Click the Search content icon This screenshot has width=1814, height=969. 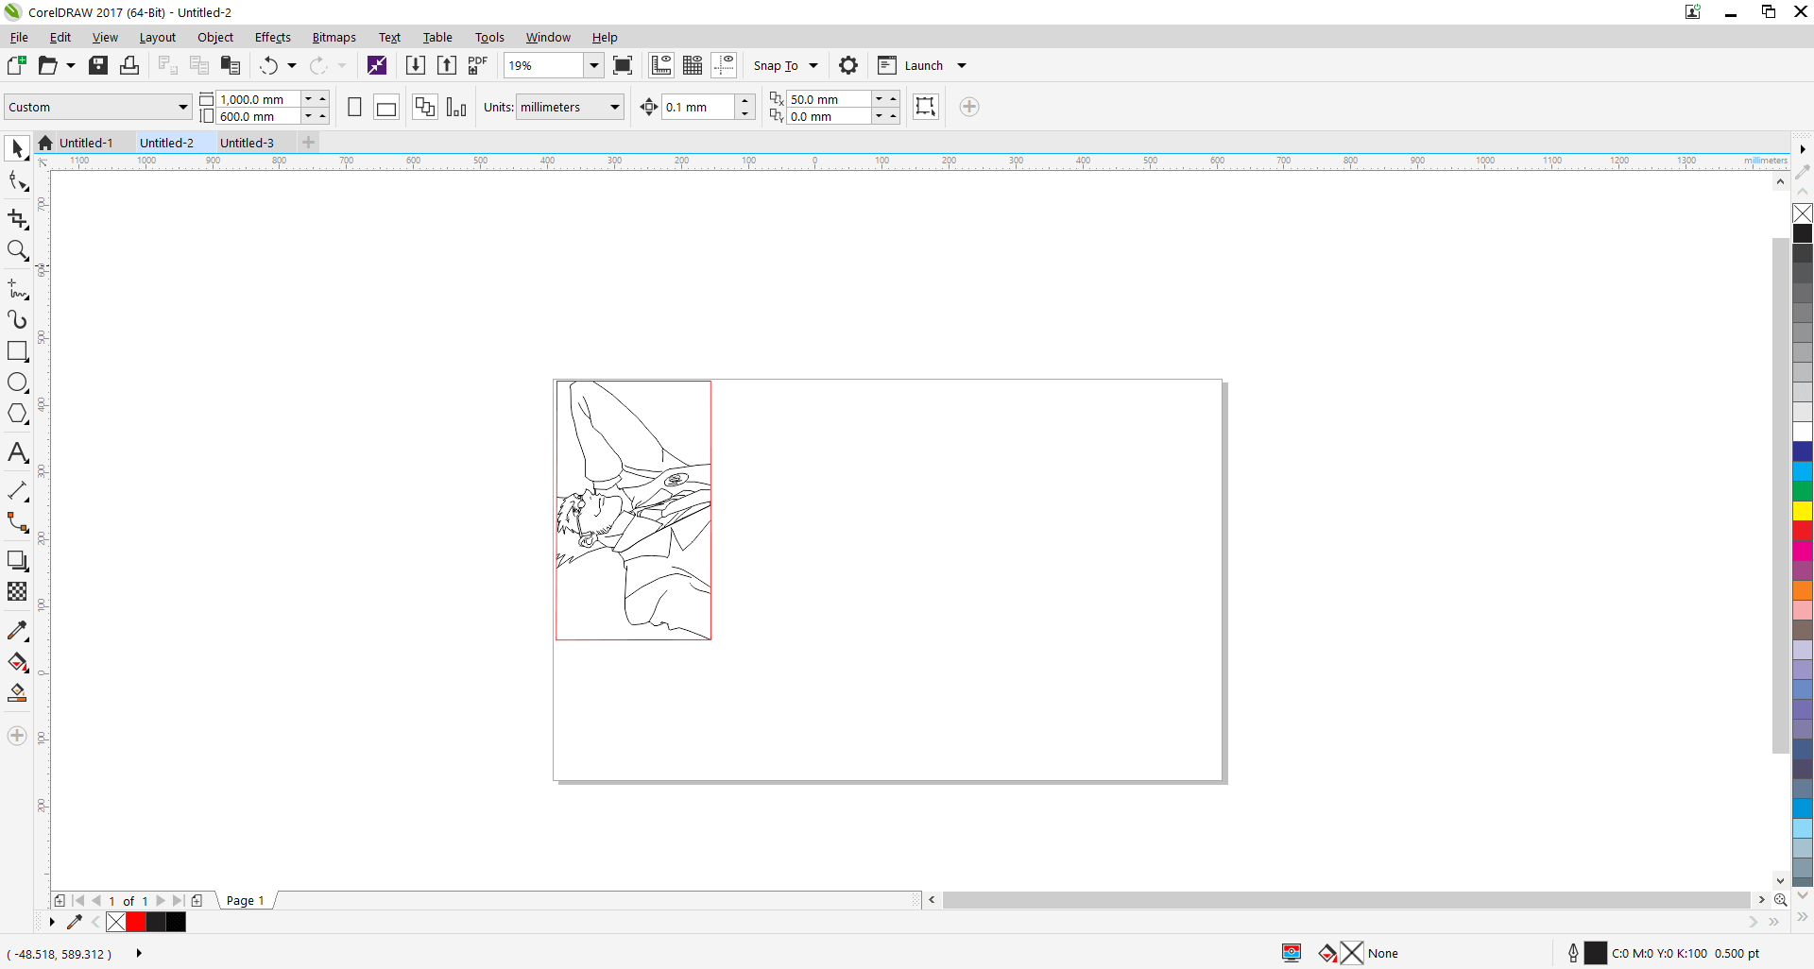(x=376, y=65)
